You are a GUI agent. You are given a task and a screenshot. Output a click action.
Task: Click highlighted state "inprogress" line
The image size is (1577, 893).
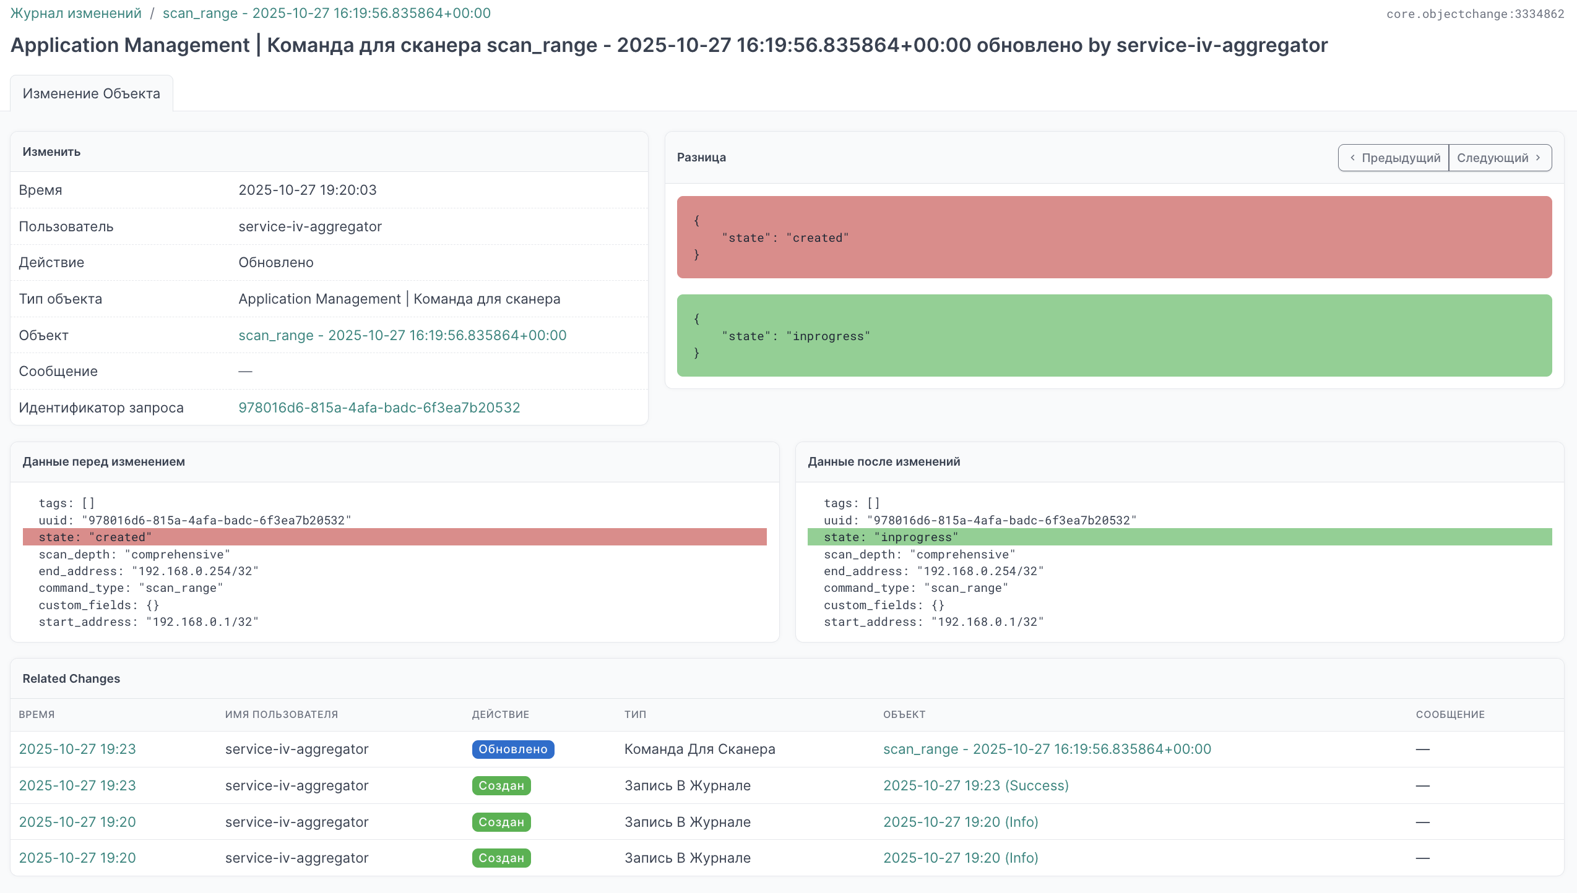1179,537
